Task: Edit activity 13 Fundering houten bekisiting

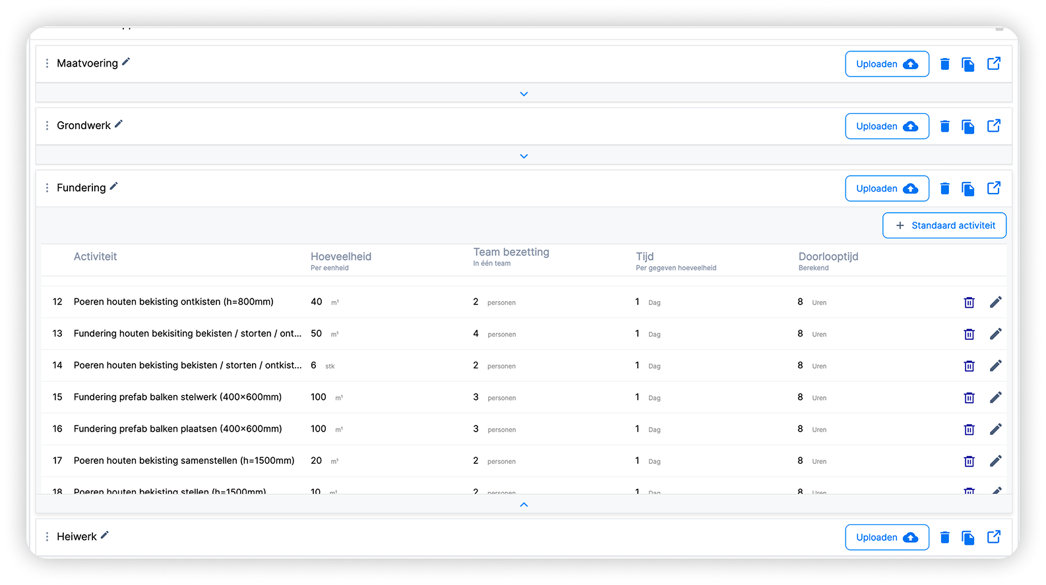Action: click(x=996, y=333)
